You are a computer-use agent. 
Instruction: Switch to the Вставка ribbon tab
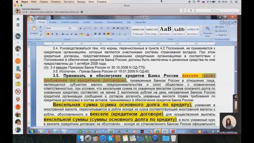tap(53, 22)
